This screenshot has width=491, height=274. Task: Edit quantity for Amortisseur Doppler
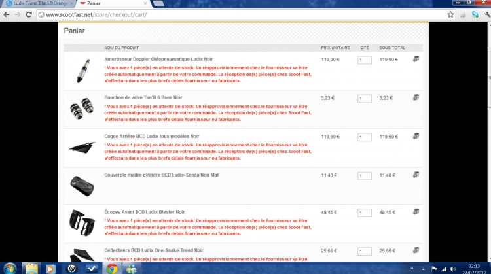coord(365,60)
